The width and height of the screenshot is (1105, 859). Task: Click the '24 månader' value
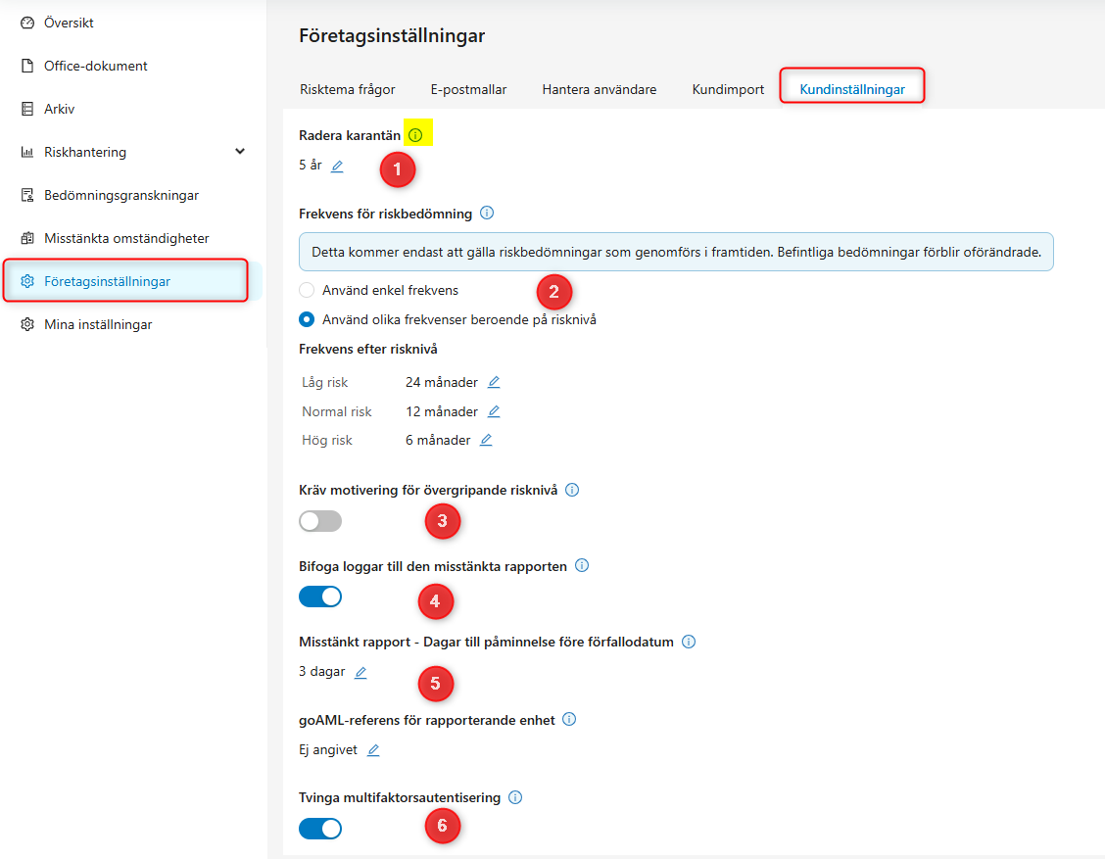[441, 382]
